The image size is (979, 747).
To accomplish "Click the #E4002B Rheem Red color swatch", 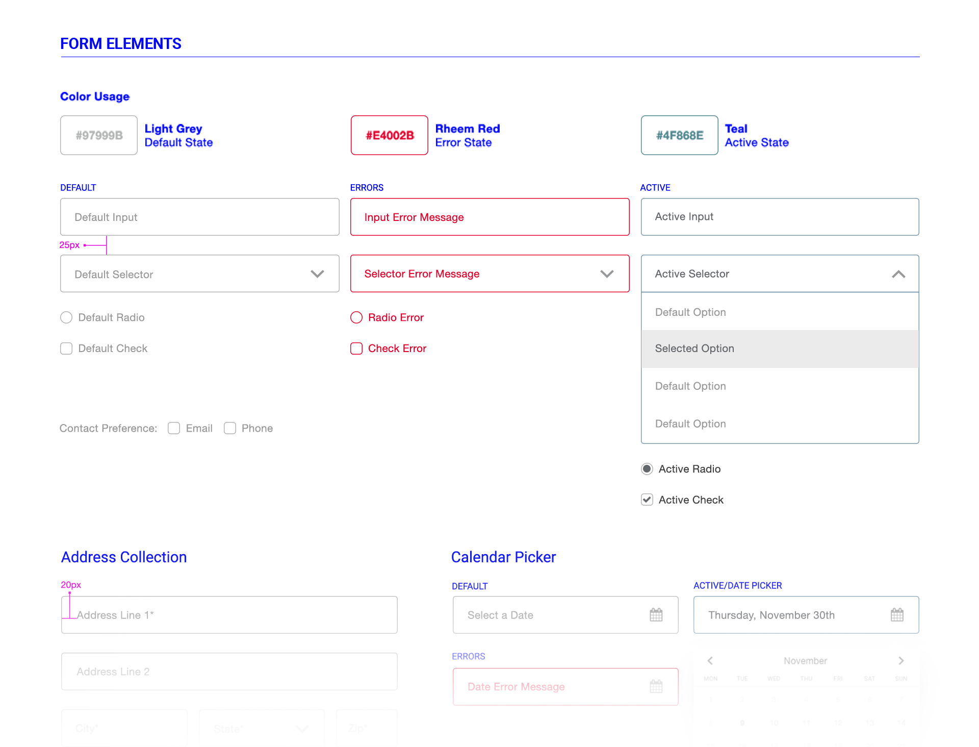I will pos(389,135).
